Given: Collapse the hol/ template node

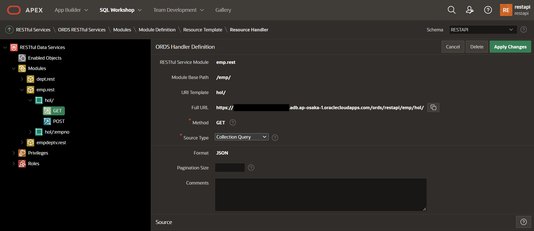Looking at the screenshot, I should (x=30, y=100).
